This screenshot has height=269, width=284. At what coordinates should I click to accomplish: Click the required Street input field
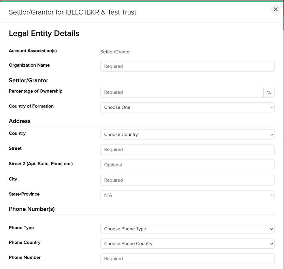[187, 150]
